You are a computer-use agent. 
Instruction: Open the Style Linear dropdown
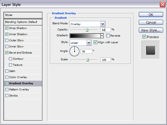[89, 43]
